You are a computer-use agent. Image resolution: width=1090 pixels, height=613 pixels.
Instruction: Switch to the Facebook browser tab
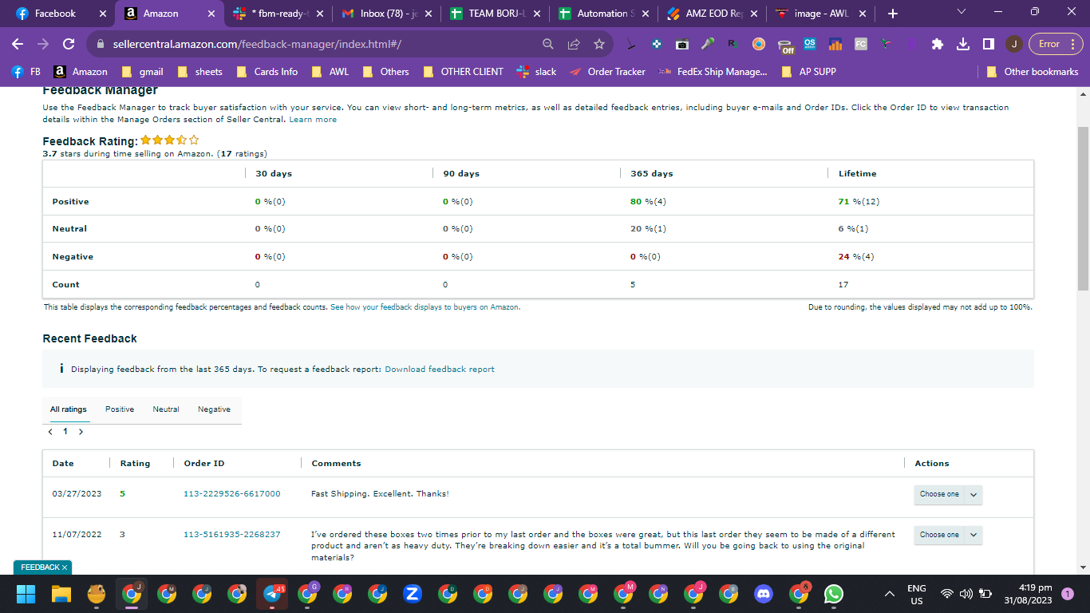(60, 14)
